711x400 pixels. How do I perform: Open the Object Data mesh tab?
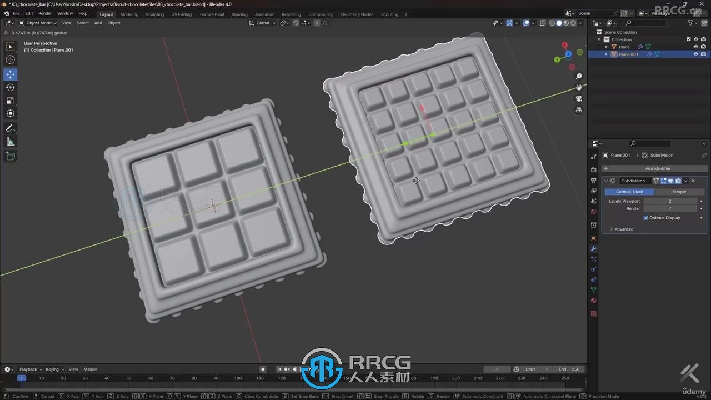[593, 290]
